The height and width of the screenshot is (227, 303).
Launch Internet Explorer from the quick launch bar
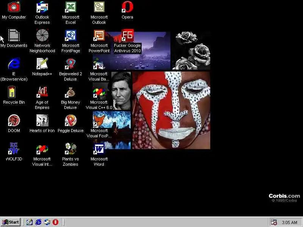(38, 222)
